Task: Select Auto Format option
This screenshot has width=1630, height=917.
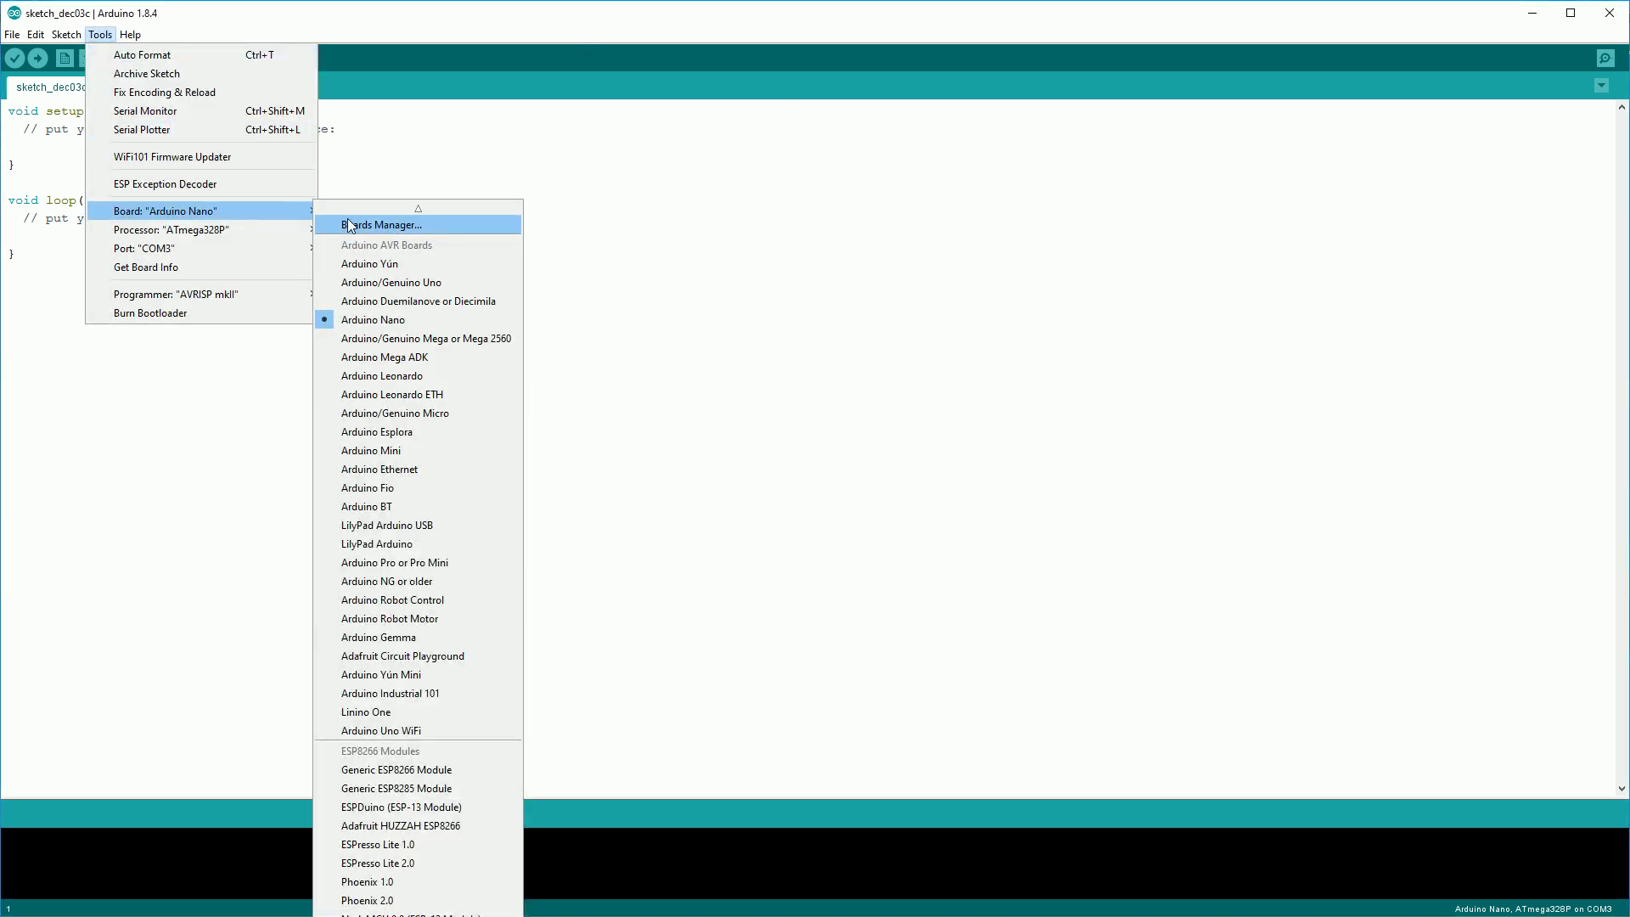Action: click(x=142, y=53)
